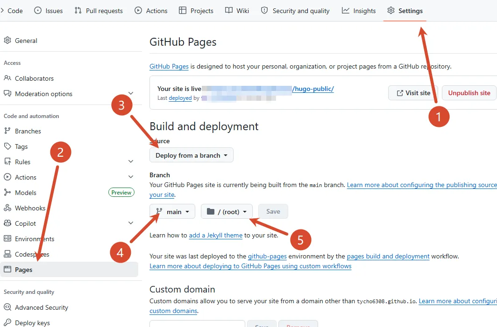Click the Branches icon in sidebar
Image resolution: width=497 pixels, height=327 pixels.
click(x=7, y=131)
